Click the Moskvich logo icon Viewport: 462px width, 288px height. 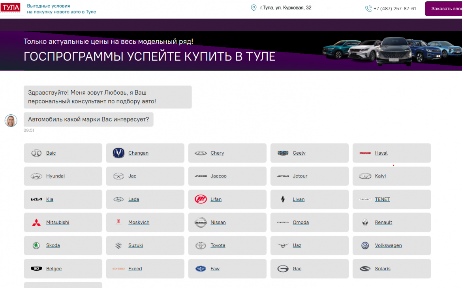118,221
